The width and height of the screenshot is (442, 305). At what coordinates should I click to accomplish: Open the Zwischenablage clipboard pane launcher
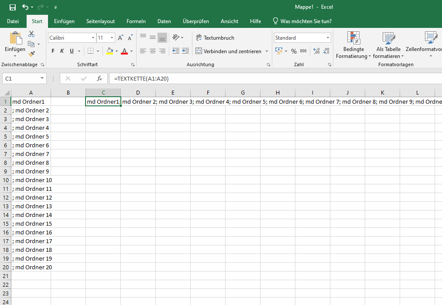43,65
